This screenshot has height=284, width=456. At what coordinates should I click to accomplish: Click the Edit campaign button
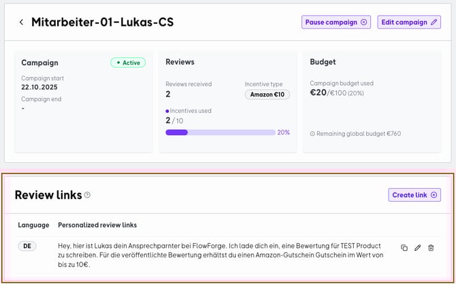point(409,22)
